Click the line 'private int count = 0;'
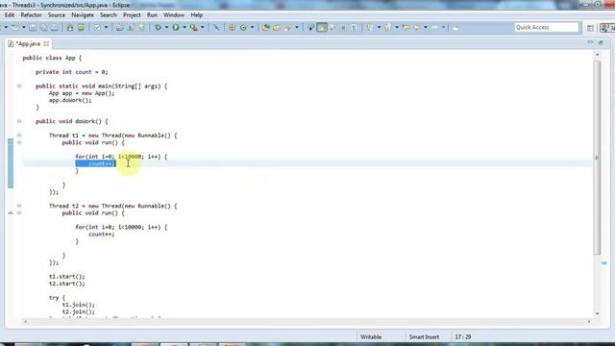 pos(72,72)
